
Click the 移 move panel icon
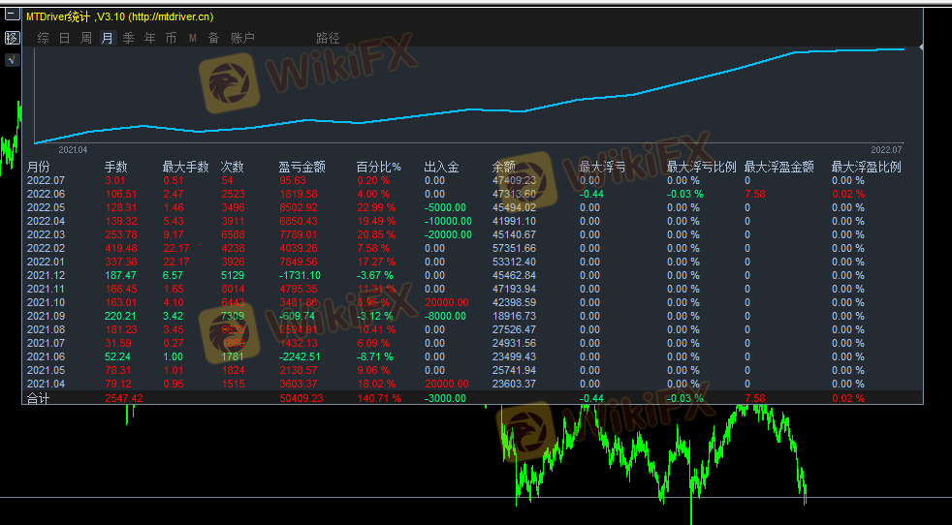pyautogui.click(x=12, y=38)
